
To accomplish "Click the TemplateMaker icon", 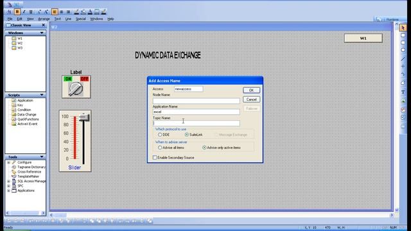I will tap(14, 176).
